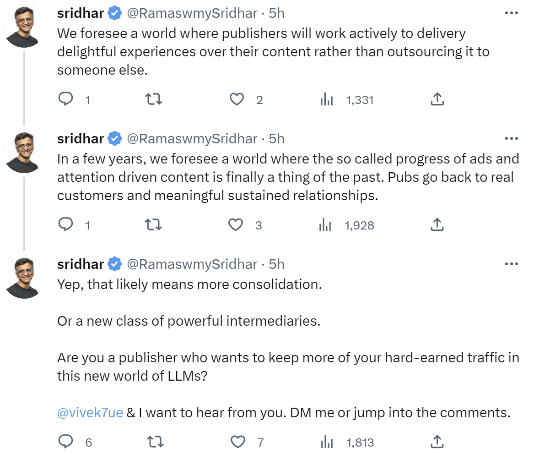Click sridhar's profile picture on last tweet

(23, 277)
